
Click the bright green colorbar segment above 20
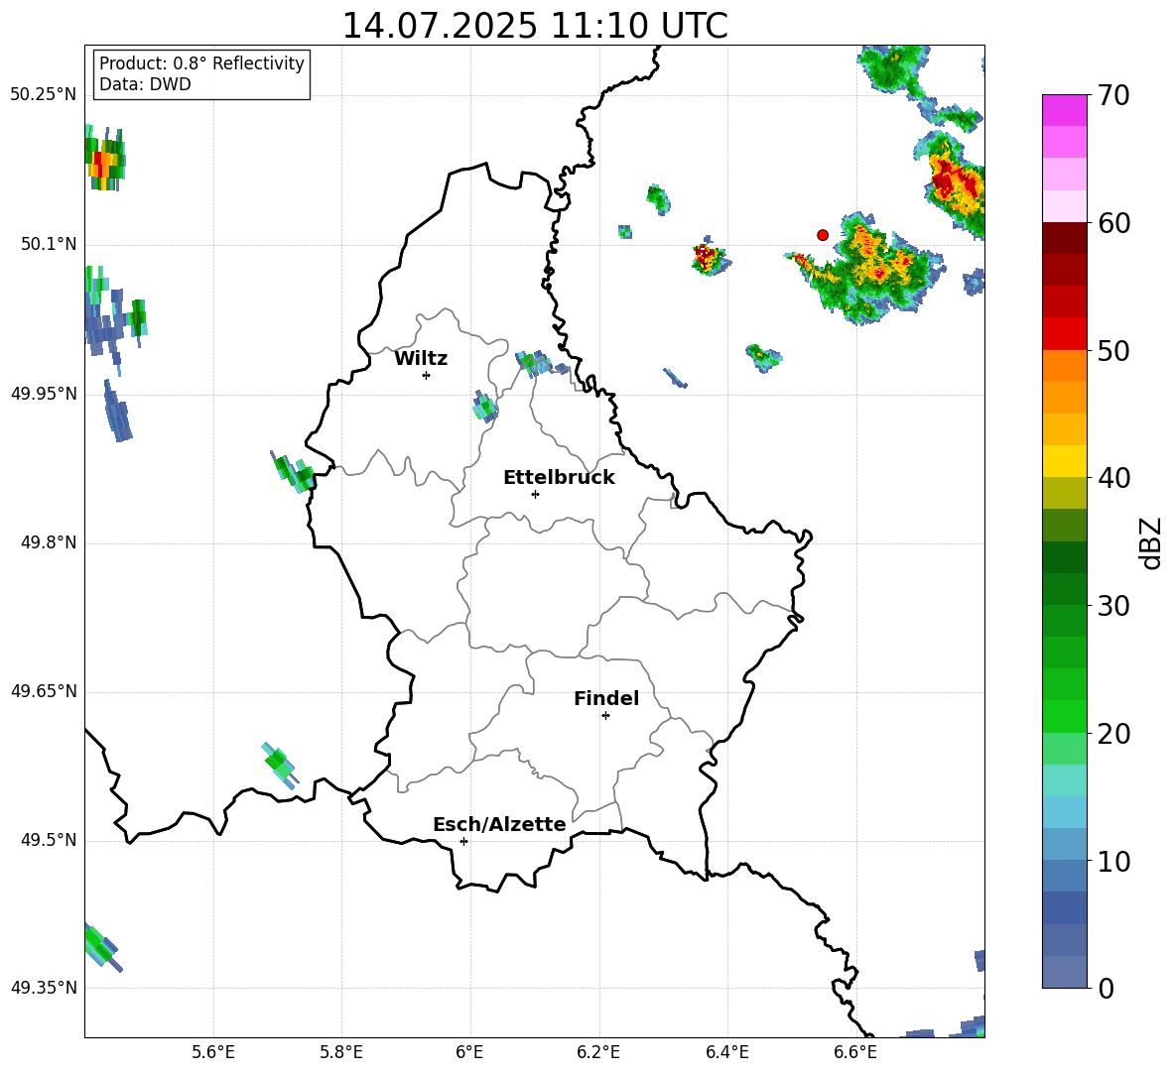tap(1064, 716)
